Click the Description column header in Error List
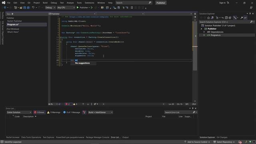Image resolution: width=256 pixels, height=144 pixels. 28,116
